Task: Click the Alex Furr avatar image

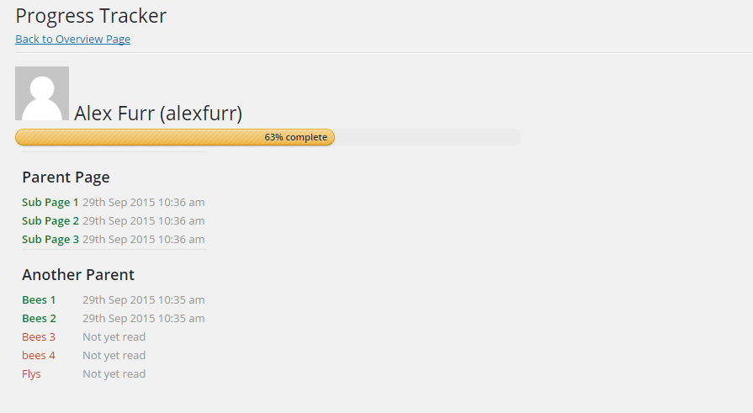Action: coord(42,93)
